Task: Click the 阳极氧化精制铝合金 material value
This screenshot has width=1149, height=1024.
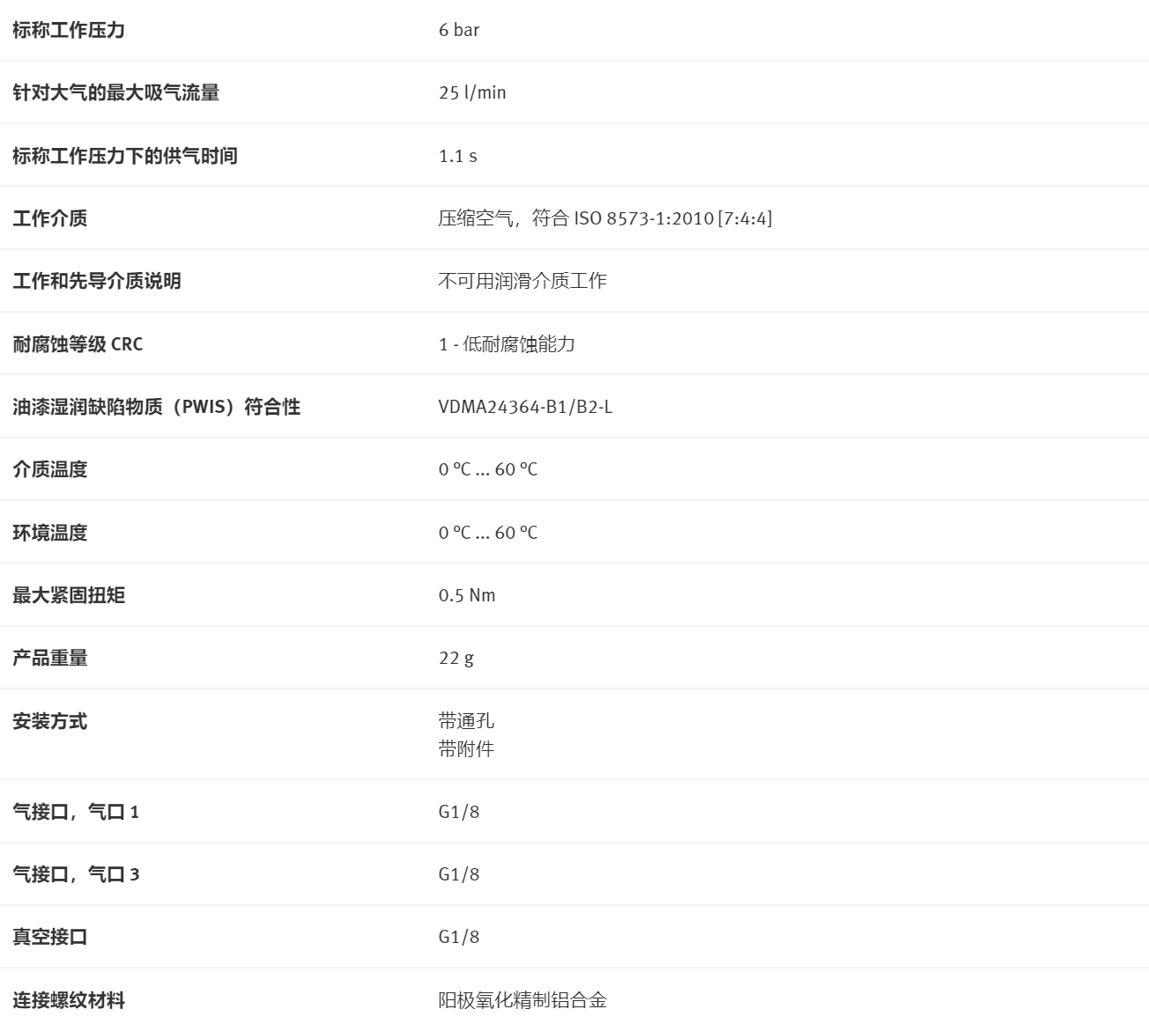Action: pyautogui.click(x=523, y=1000)
